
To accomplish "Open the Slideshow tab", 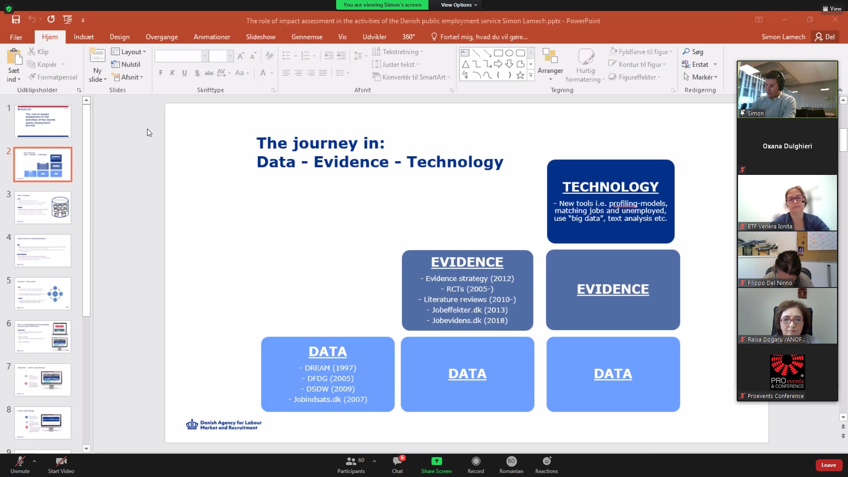I will (261, 37).
